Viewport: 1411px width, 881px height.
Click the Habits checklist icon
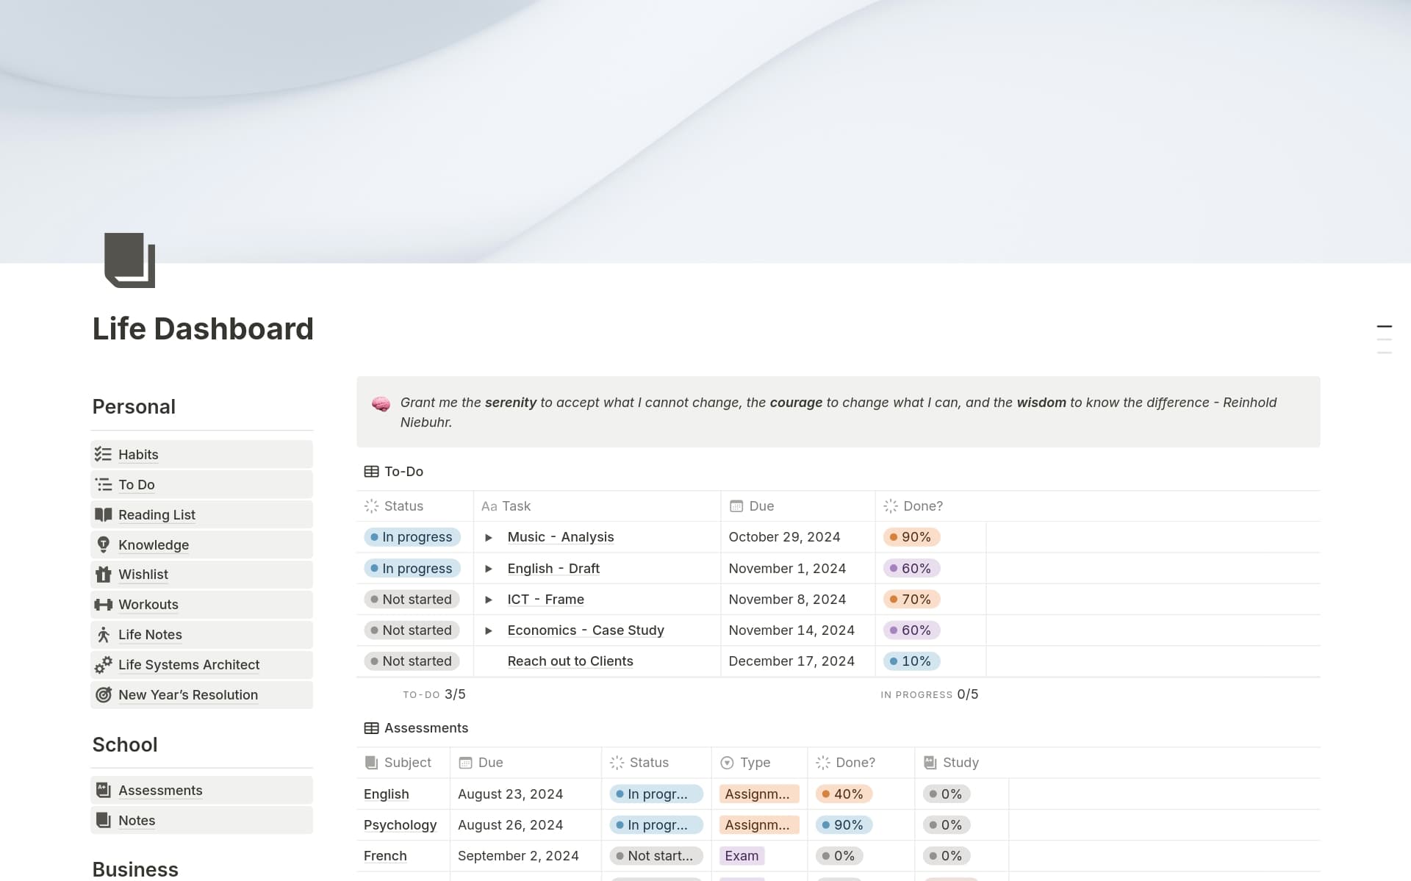click(x=103, y=454)
